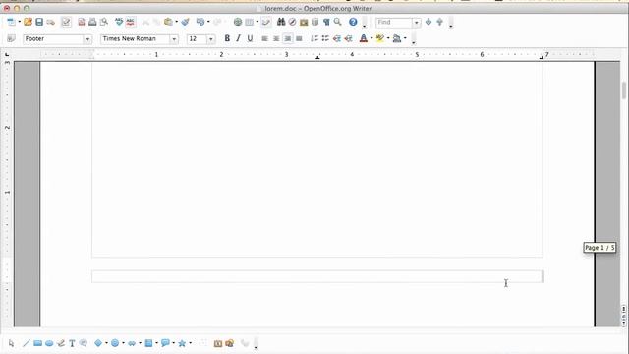Apply the Highlighting color icon
The width and height of the screenshot is (629, 354).
tap(380, 38)
